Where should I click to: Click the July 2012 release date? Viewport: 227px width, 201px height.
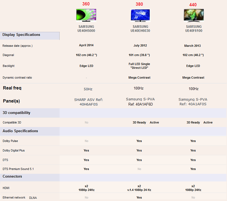pos(140,45)
